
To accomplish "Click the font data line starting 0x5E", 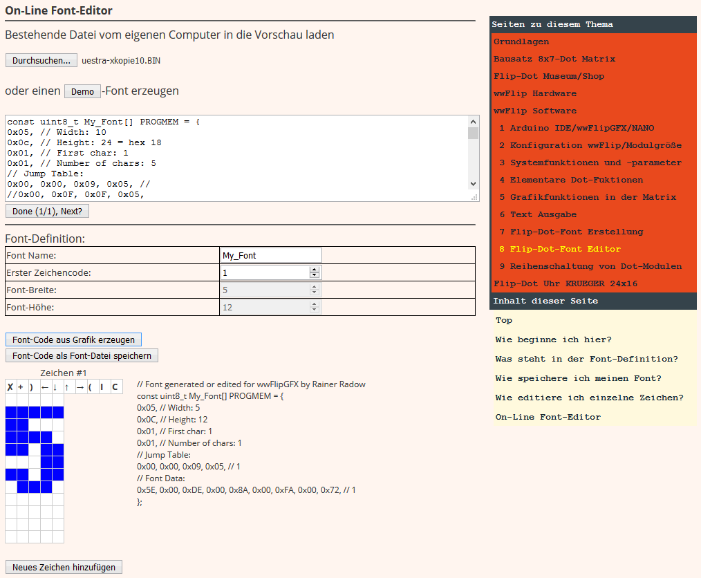I will (x=246, y=490).
